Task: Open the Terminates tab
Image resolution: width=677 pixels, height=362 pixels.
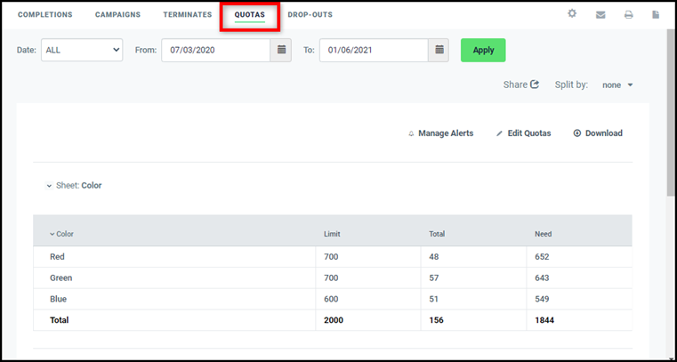Action: (188, 14)
